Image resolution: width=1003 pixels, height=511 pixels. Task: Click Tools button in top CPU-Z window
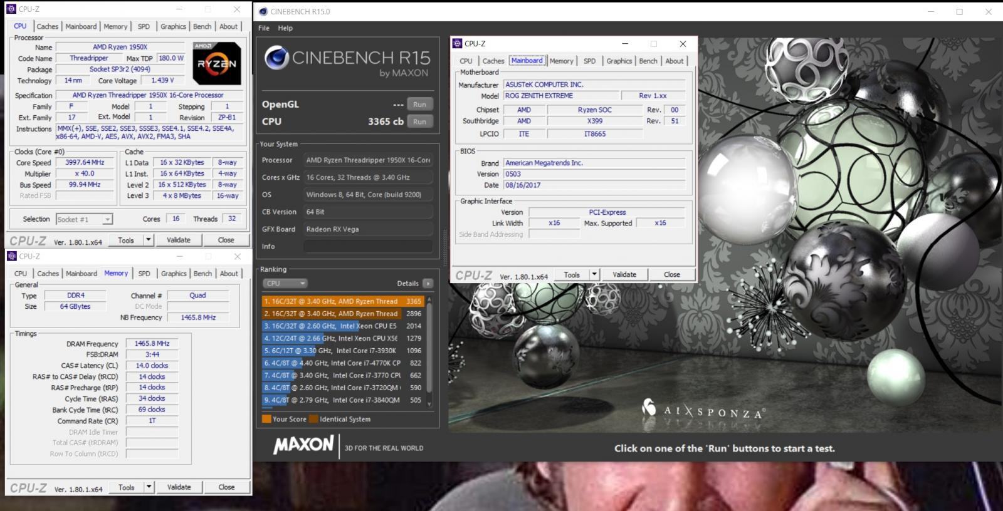click(126, 240)
